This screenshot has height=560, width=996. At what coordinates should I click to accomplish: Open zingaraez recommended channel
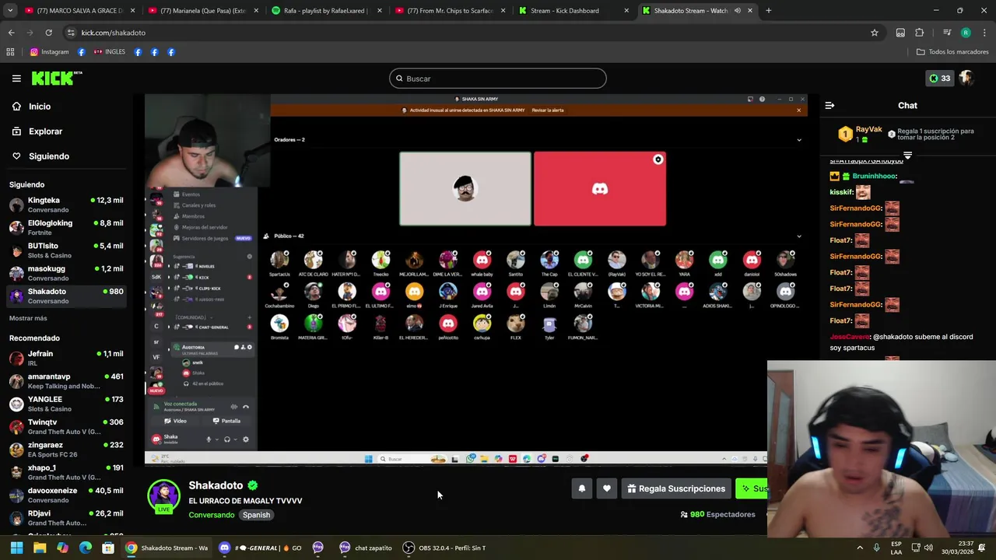(65, 449)
